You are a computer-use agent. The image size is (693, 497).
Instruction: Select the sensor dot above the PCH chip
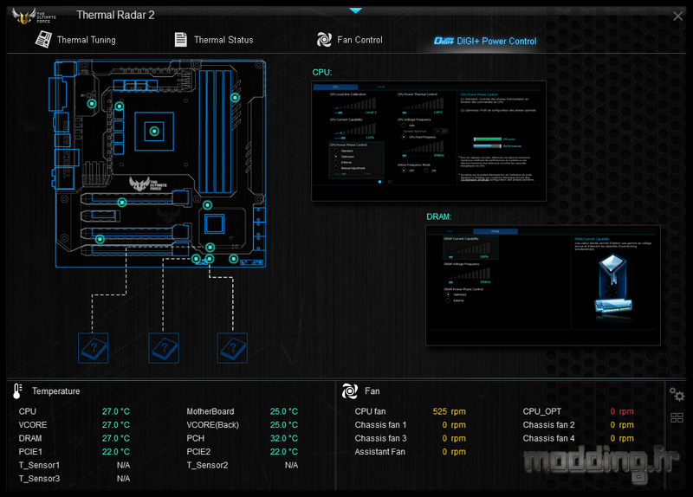(207, 205)
